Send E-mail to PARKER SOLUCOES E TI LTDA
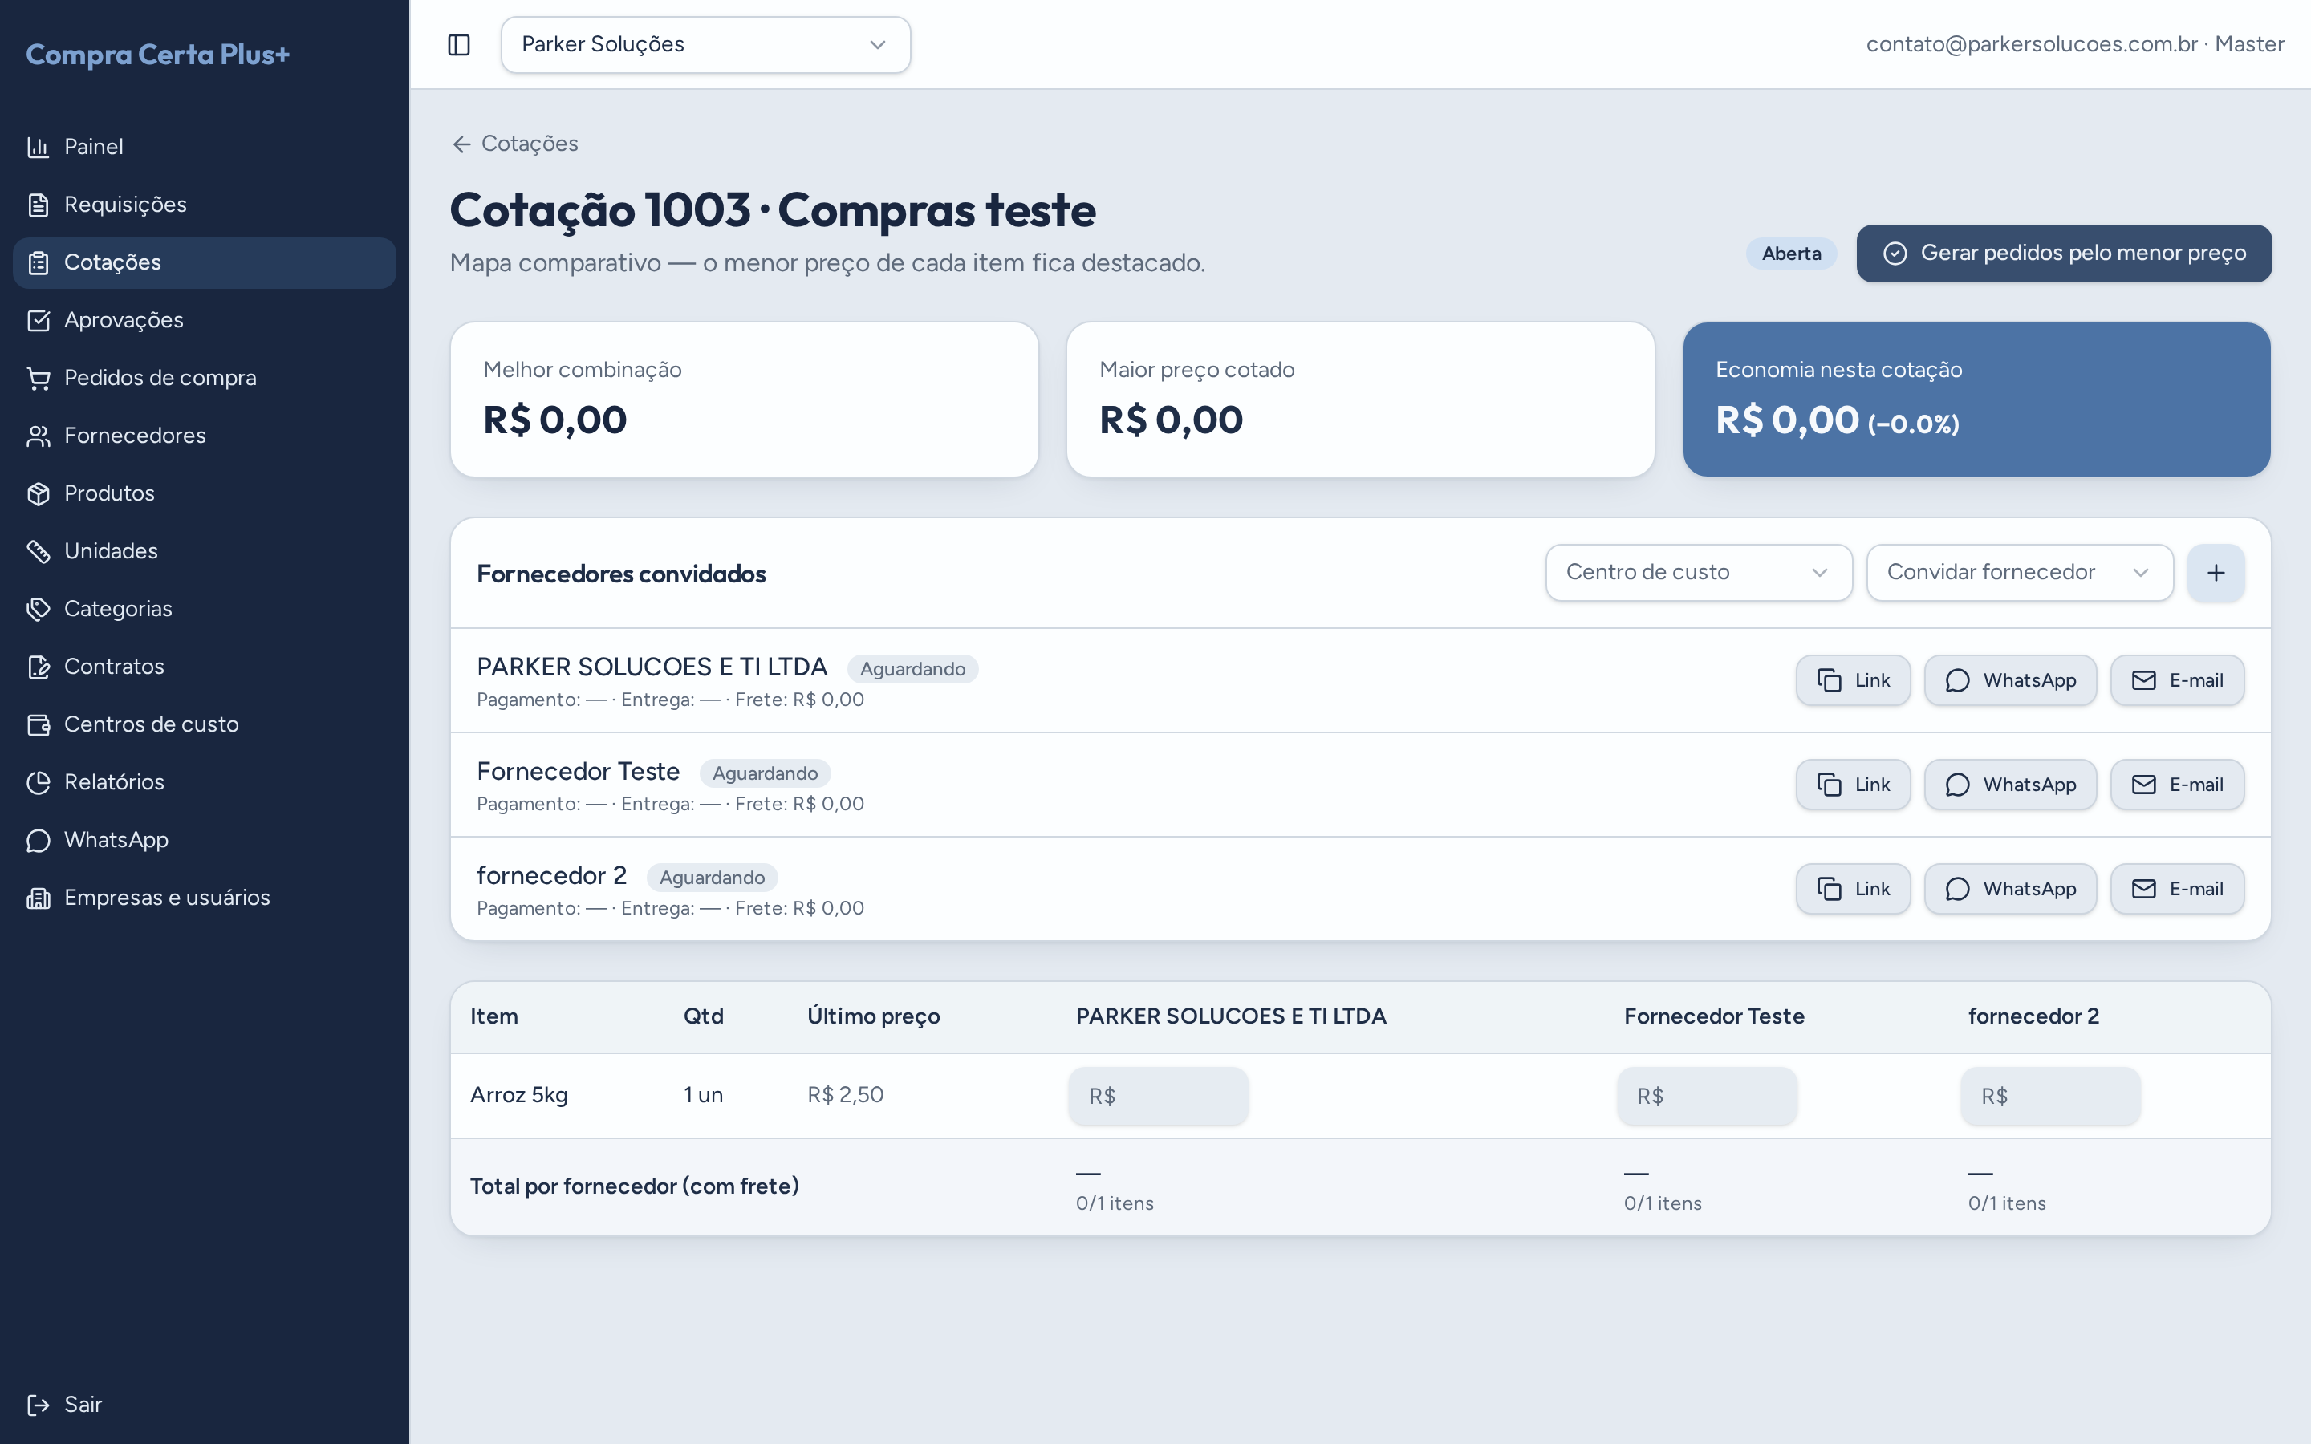This screenshot has height=1444, width=2311. coord(2177,681)
